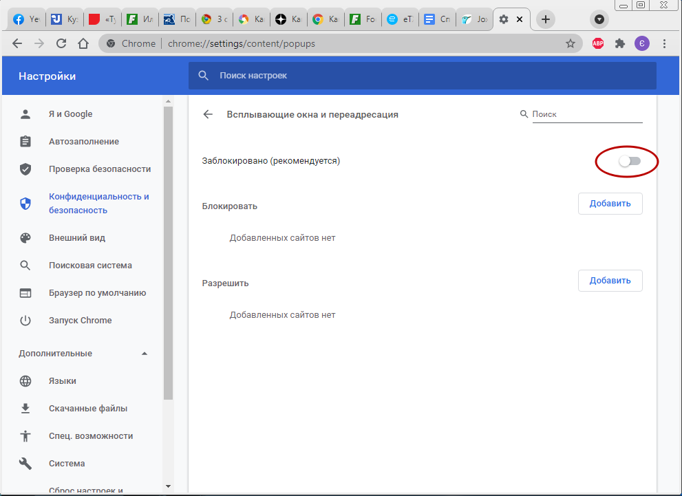
Task: Open Extensions puzzle-piece icon
Action: point(620,43)
